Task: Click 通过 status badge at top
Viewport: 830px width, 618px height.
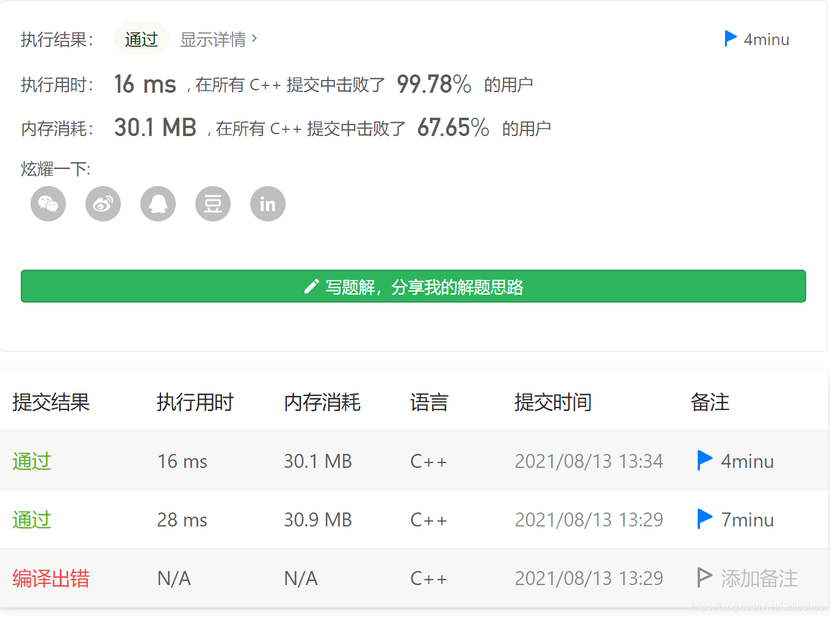Action: (142, 39)
